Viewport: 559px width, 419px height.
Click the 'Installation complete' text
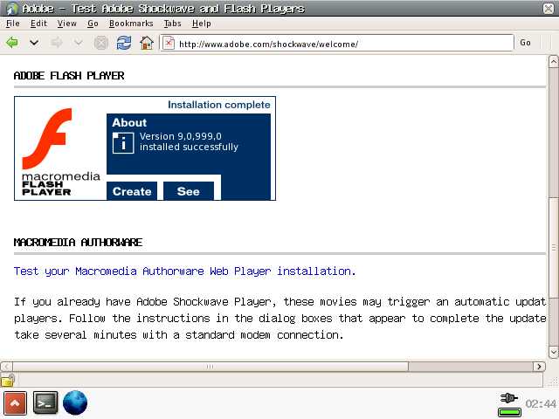click(x=219, y=105)
